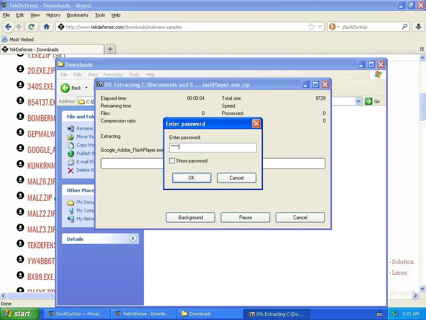Image resolution: width=426 pixels, height=320 pixels.
Task: Open the browser History menu
Action: 53,15
